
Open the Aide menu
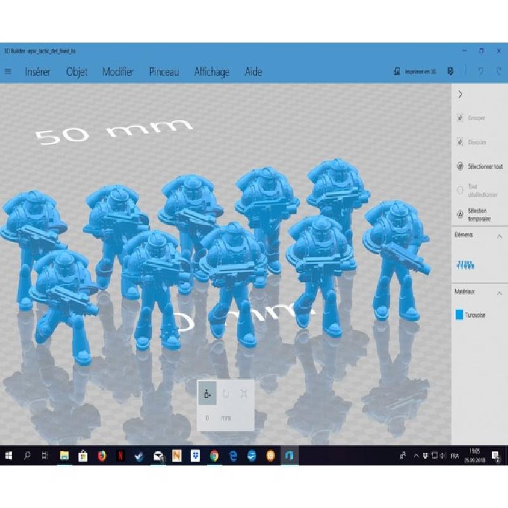tap(253, 72)
